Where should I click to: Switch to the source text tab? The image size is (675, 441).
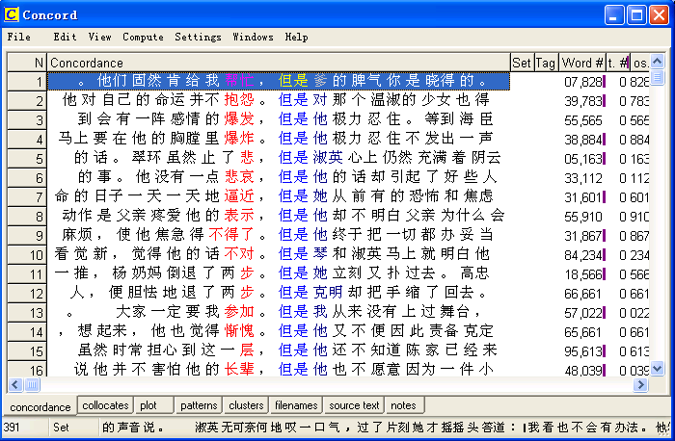click(355, 405)
